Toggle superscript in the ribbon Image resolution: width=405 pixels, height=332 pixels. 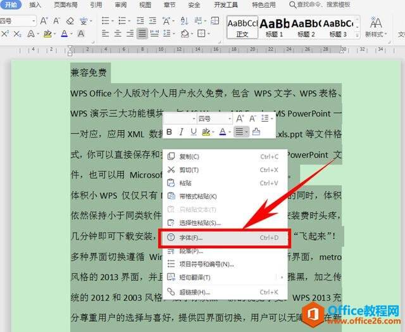[x=4, y=34]
